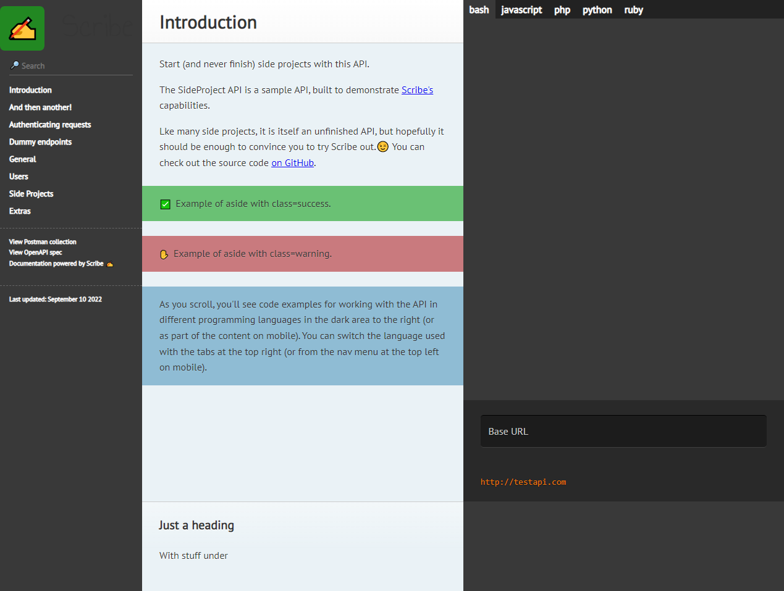
Task: Switch to the javascript tab
Action: click(x=521, y=10)
